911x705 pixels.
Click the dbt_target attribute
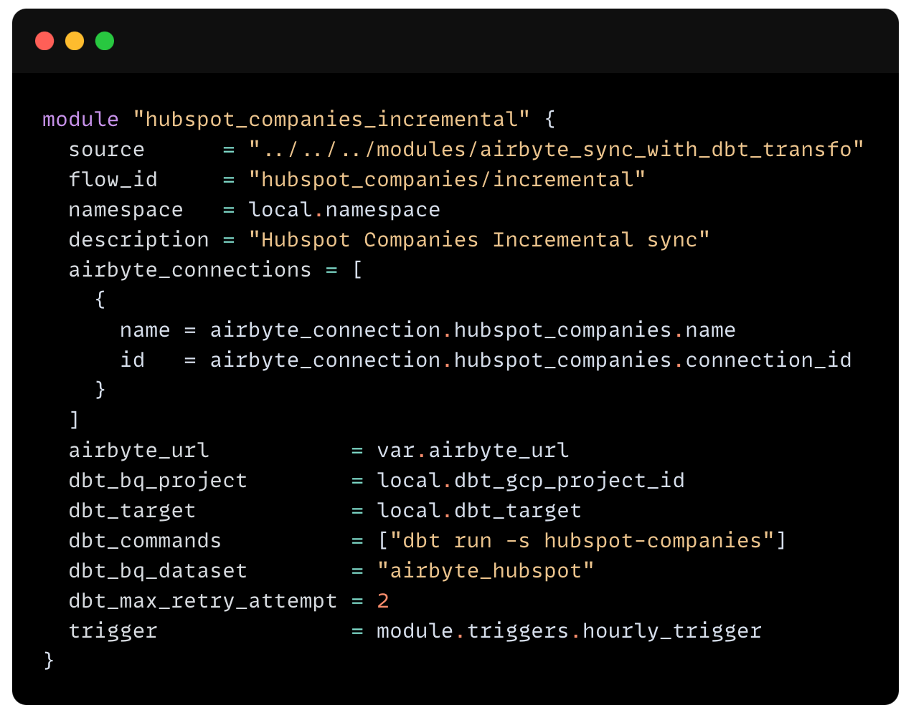click(132, 510)
